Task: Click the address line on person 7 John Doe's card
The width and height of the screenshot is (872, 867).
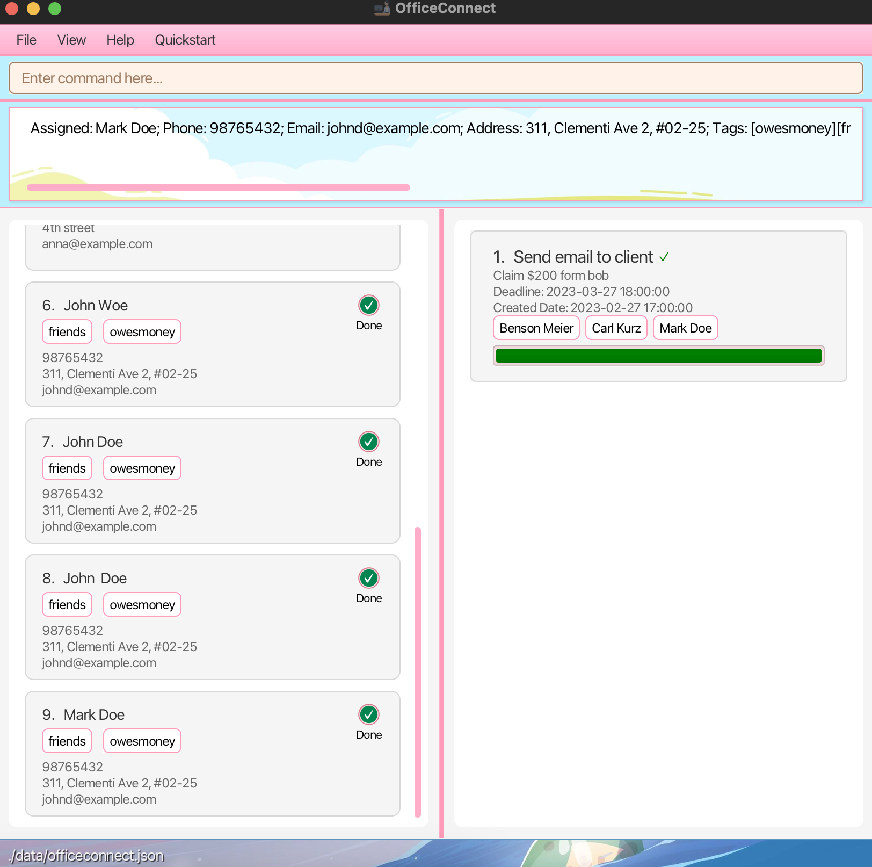Action: 120,510
